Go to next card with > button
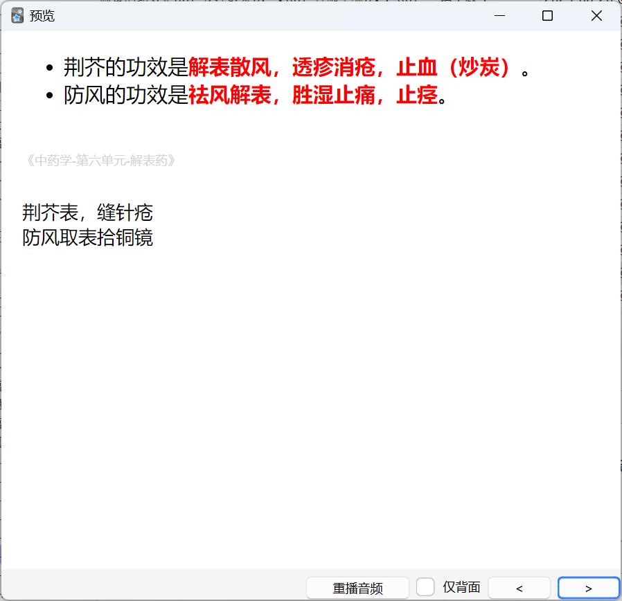Image resolution: width=622 pixels, height=601 pixels. click(589, 588)
